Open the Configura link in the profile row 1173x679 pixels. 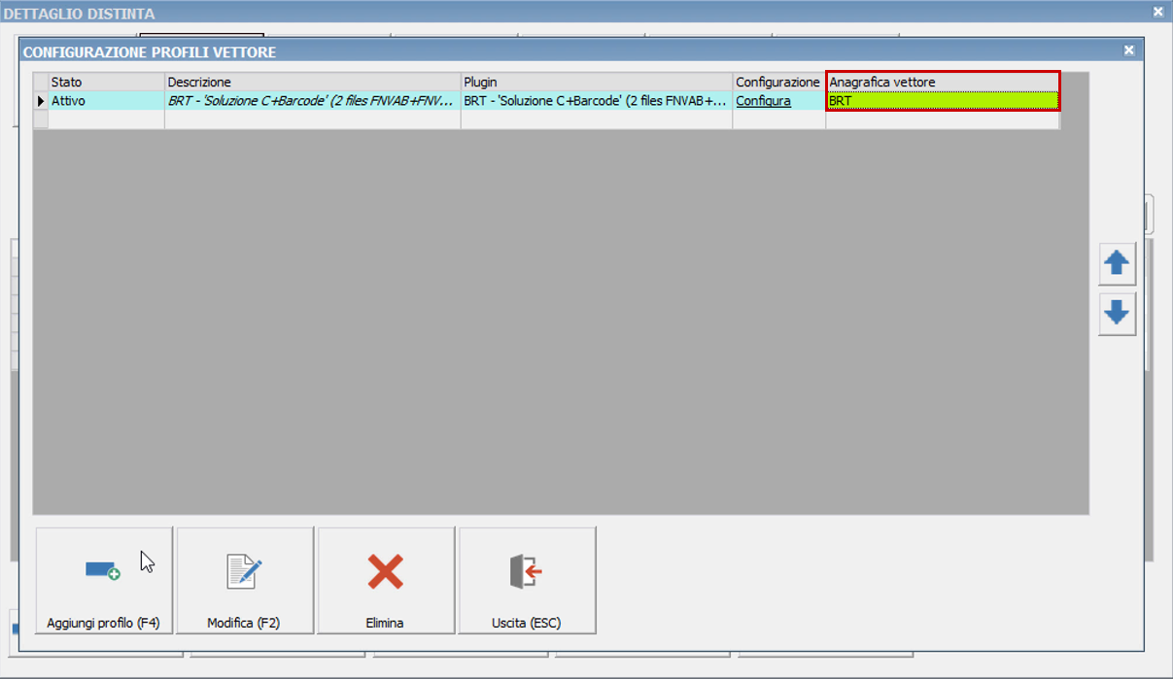[x=763, y=101]
